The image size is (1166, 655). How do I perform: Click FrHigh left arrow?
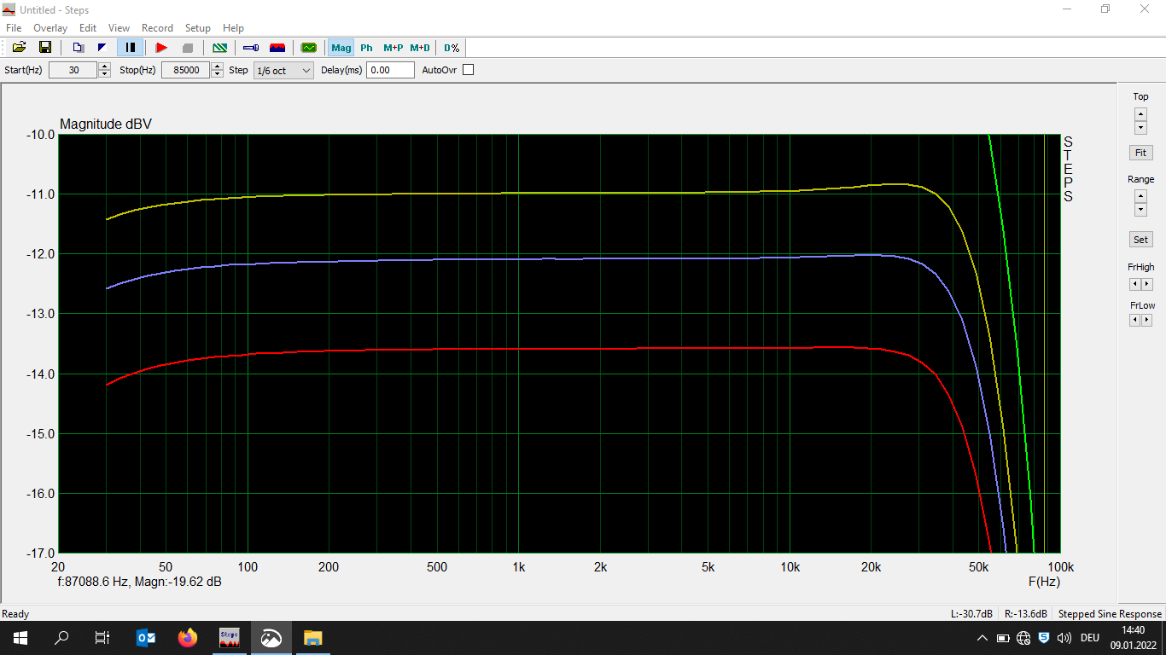click(x=1134, y=284)
